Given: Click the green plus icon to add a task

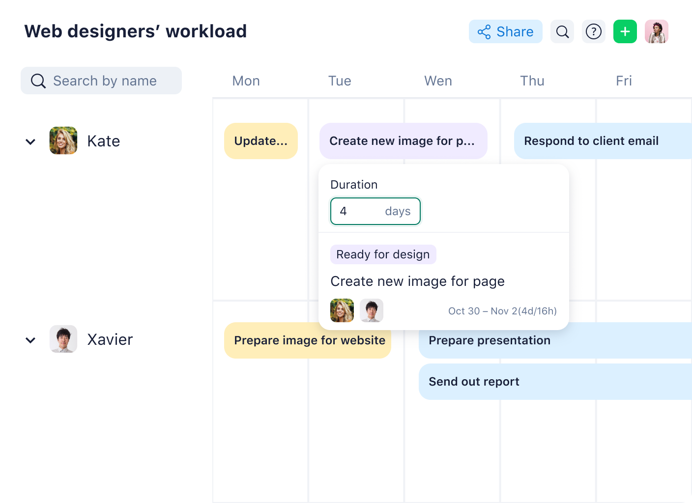Looking at the screenshot, I should tap(625, 31).
